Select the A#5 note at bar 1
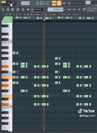Viewport: 97px width, 133px height. click(14, 53)
